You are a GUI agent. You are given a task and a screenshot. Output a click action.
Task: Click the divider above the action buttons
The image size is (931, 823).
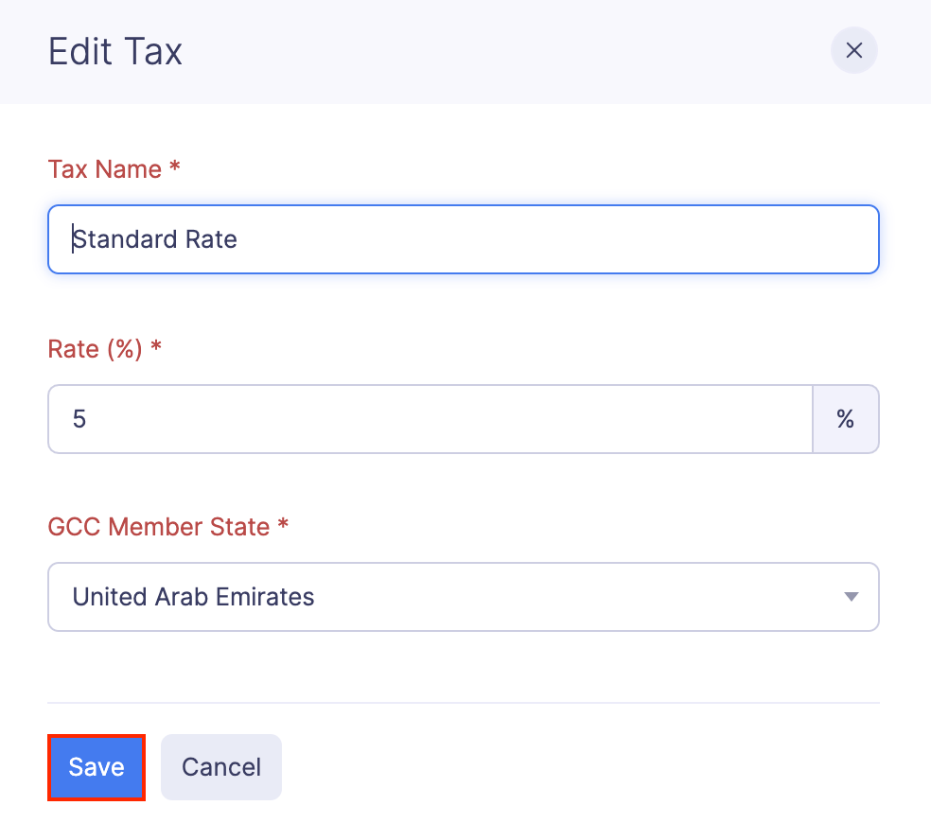(x=464, y=702)
